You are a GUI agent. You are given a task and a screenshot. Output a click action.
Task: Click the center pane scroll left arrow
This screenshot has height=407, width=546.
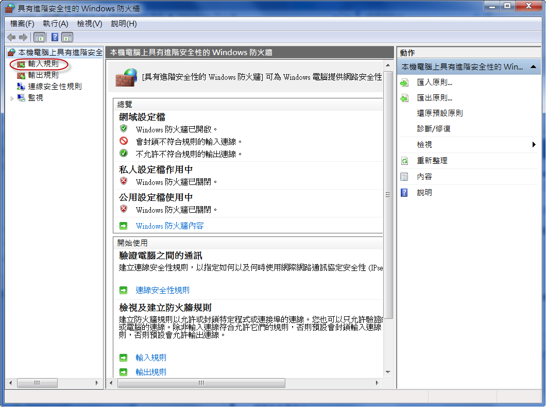tap(111, 383)
